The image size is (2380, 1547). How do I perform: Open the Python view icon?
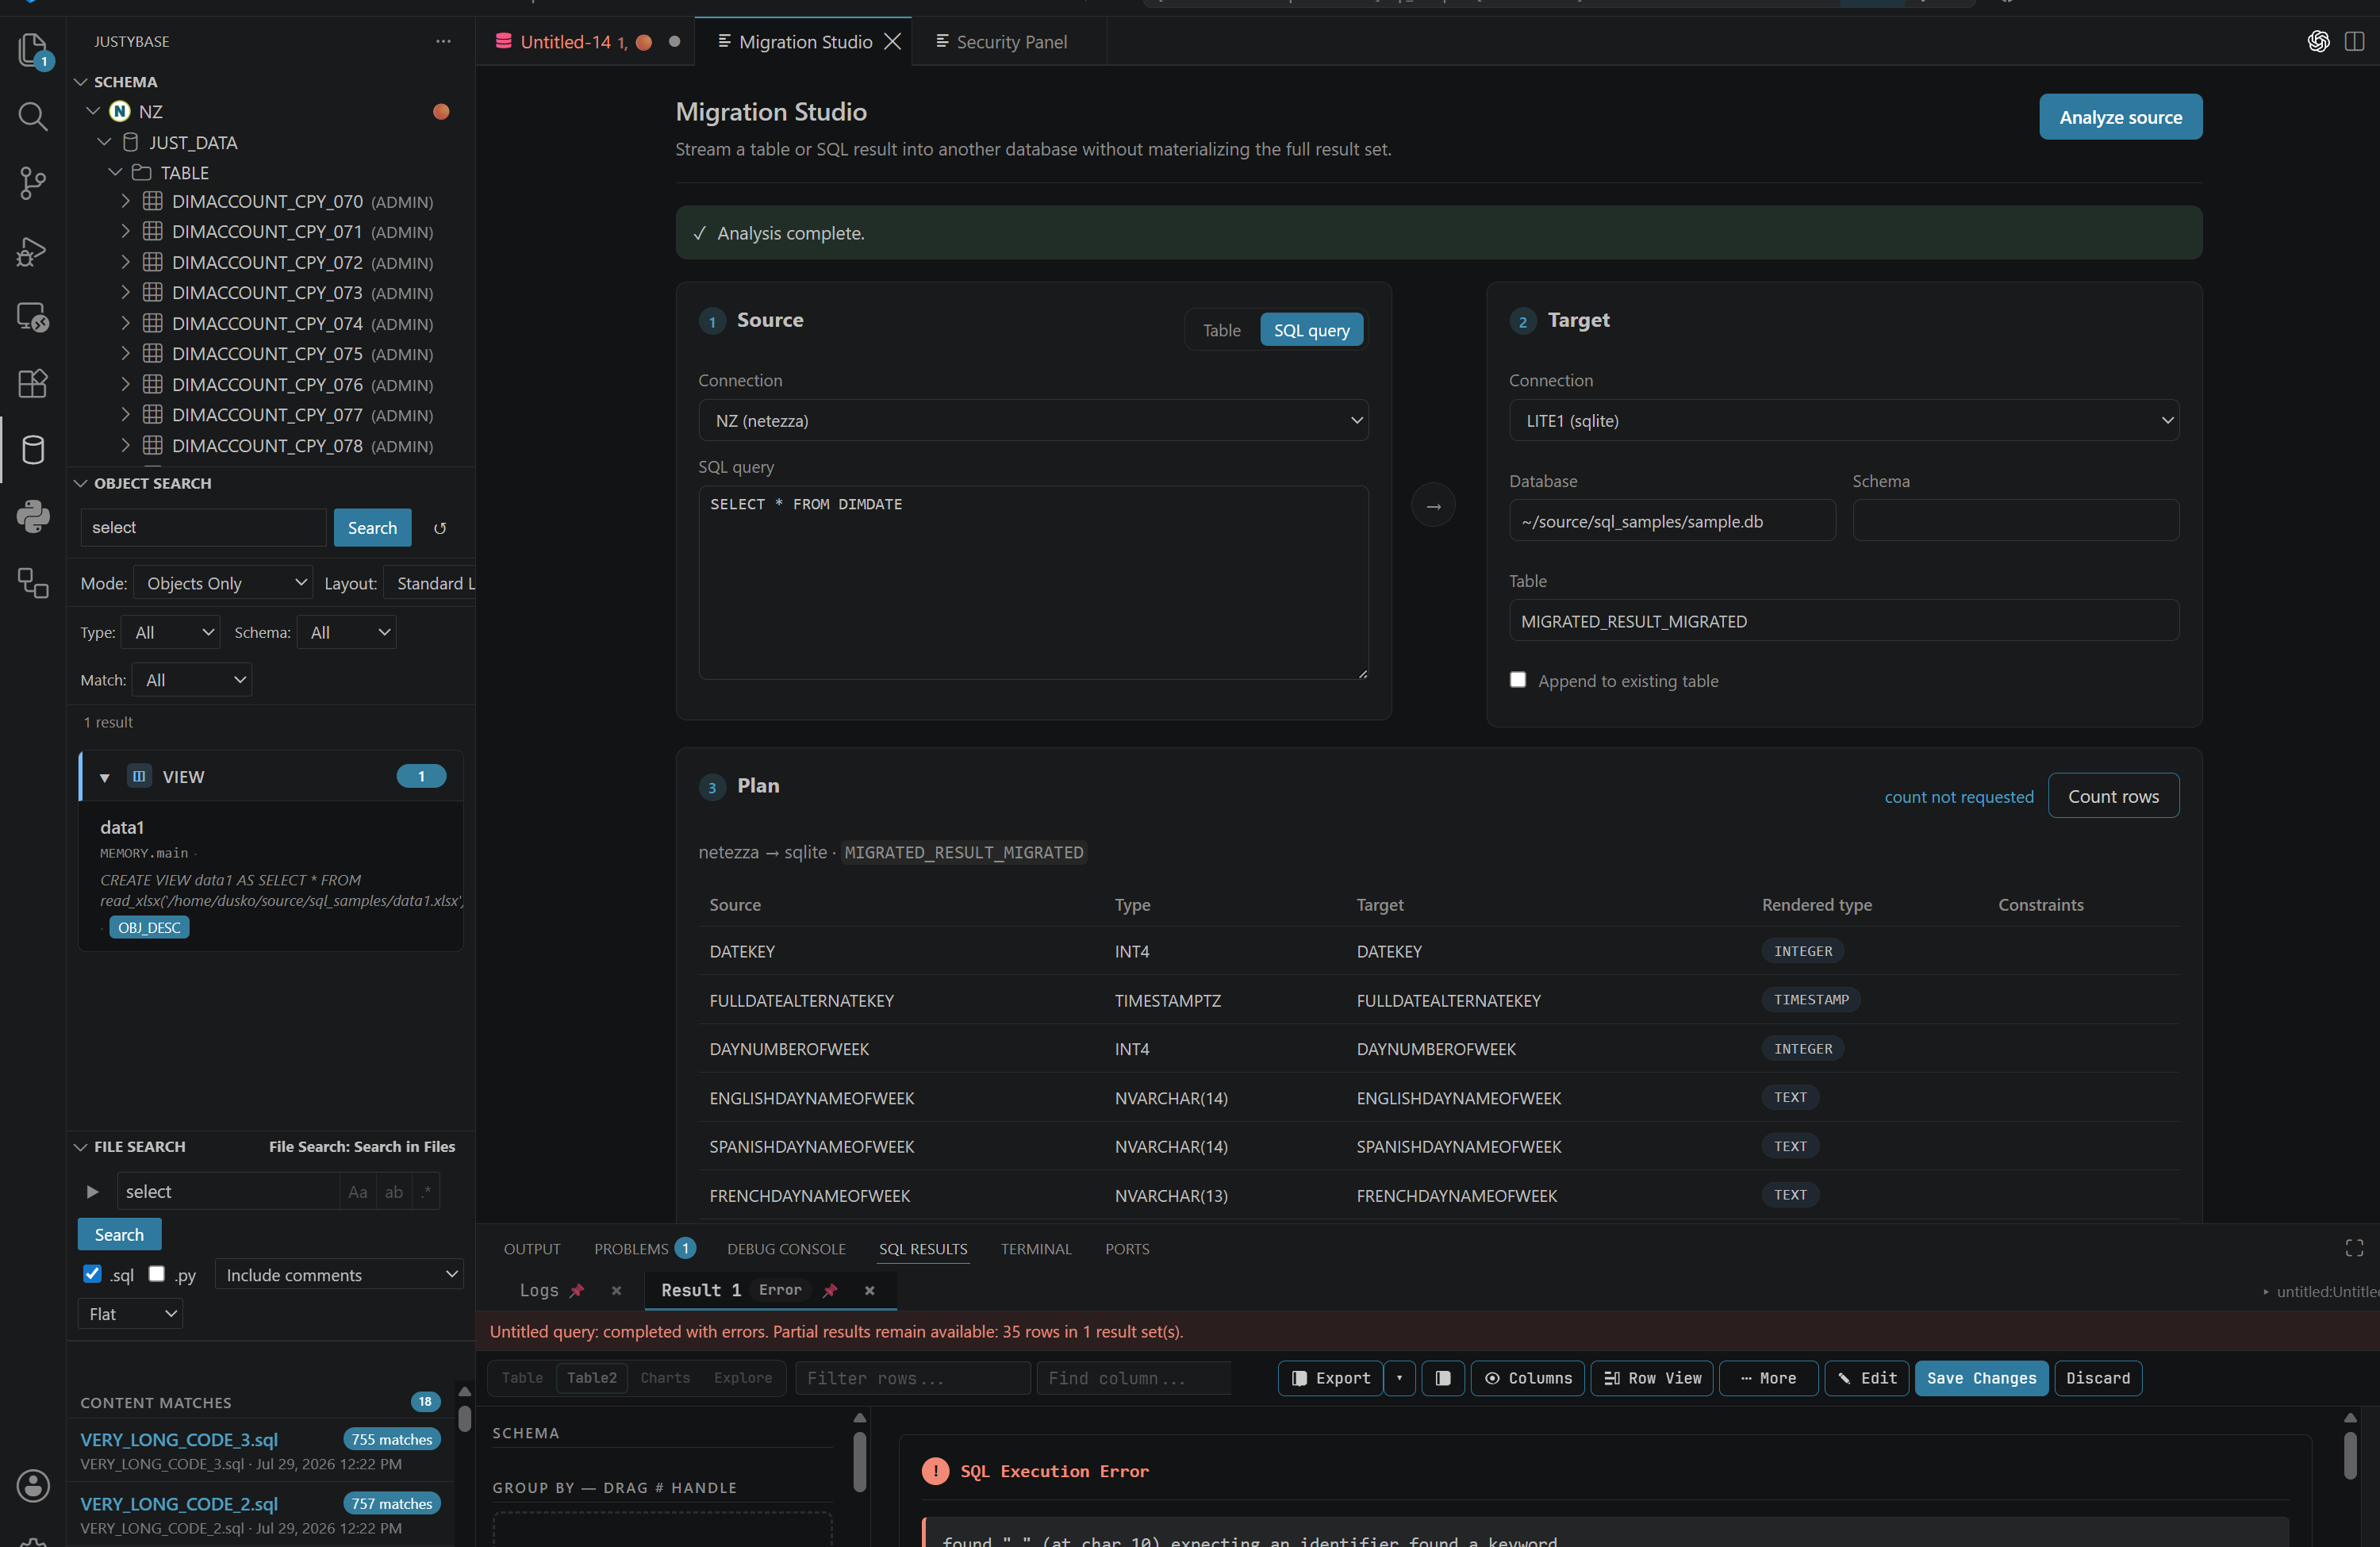pyautogui.click(x=32, y=516)
